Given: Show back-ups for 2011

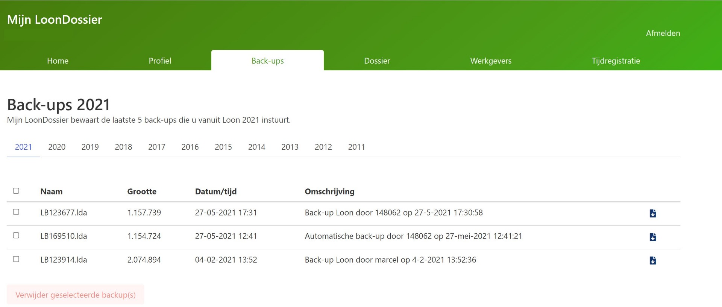Looking at the screenshot, I should (356, 147).
